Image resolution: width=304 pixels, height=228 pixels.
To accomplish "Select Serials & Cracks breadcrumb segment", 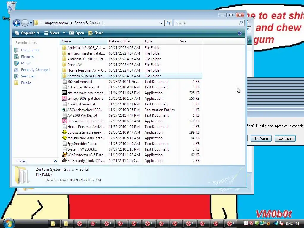I will pos(87,23).
